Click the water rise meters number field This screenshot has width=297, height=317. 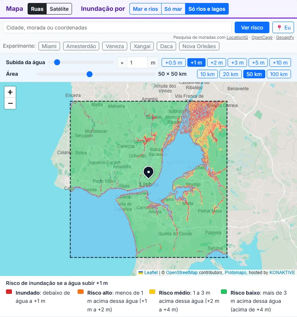tap(137, 63)
